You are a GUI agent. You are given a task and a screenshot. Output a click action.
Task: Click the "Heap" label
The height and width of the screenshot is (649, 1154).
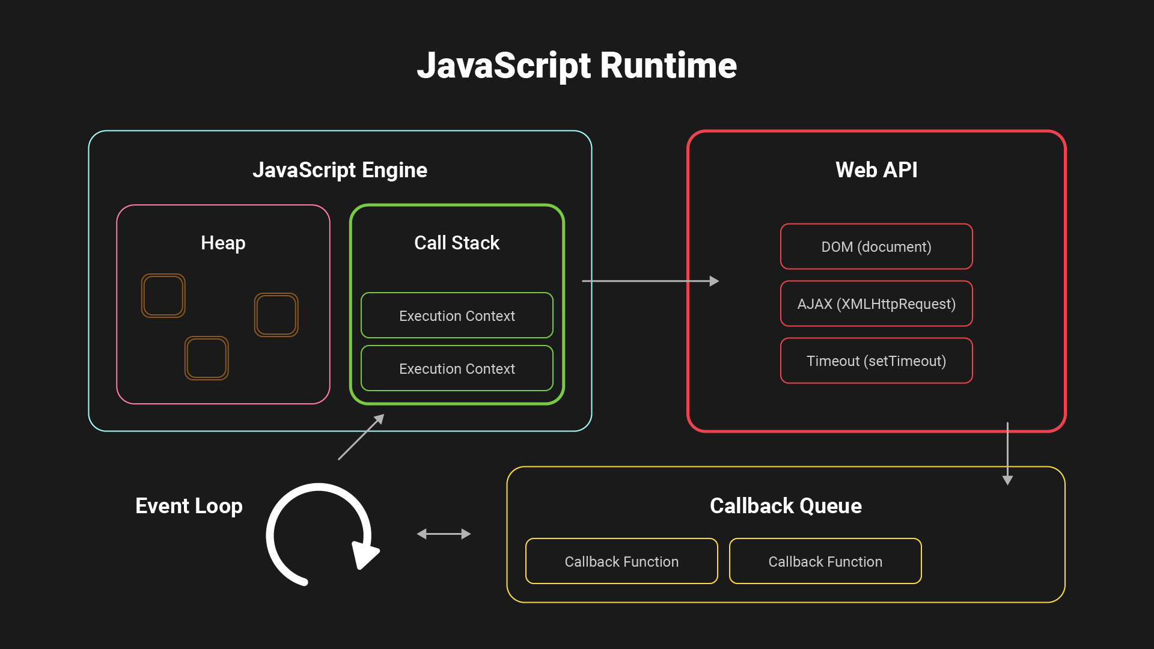click(x=223, y=243)
